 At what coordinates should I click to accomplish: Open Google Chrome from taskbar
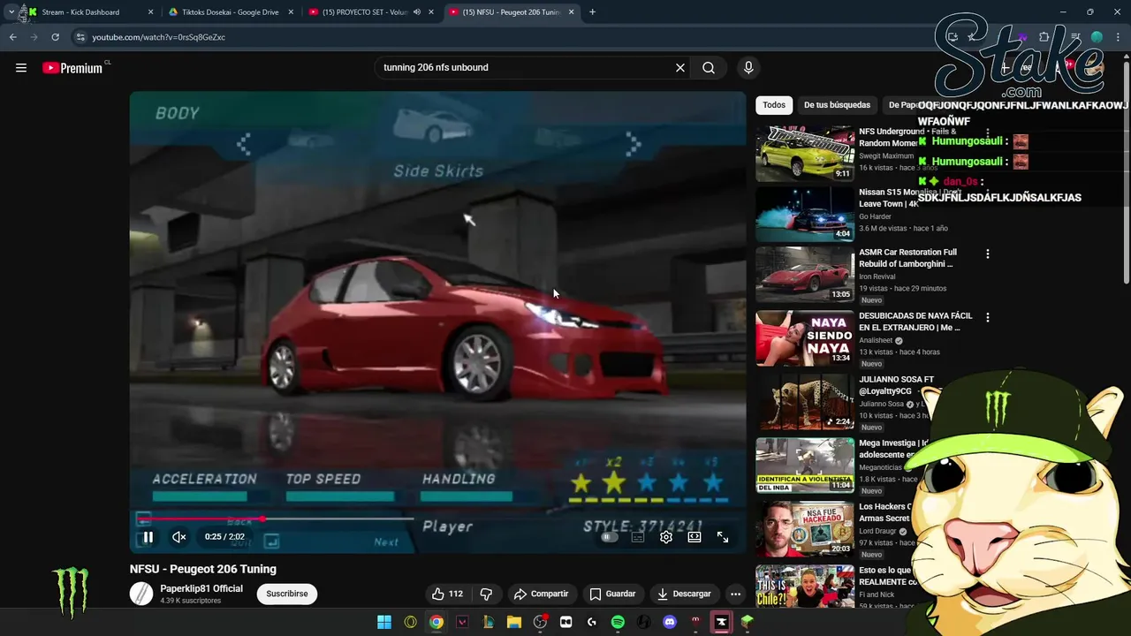pyautogui.click(x=436, y=622)
